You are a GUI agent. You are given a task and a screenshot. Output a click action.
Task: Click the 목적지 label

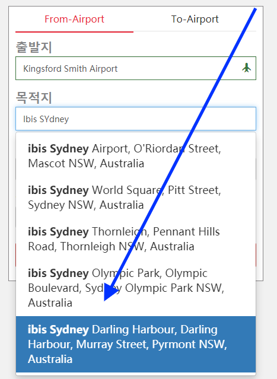point(34,97)
